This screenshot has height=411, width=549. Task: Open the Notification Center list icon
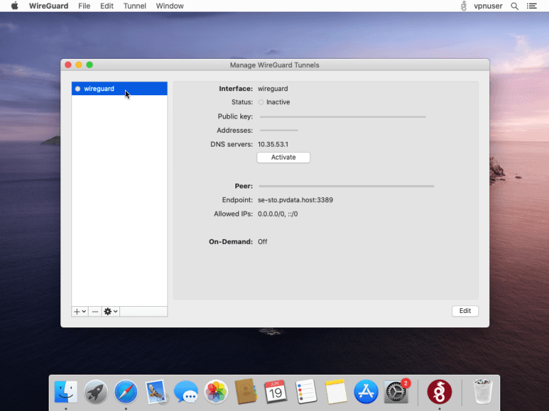click(x=532, y=6)
